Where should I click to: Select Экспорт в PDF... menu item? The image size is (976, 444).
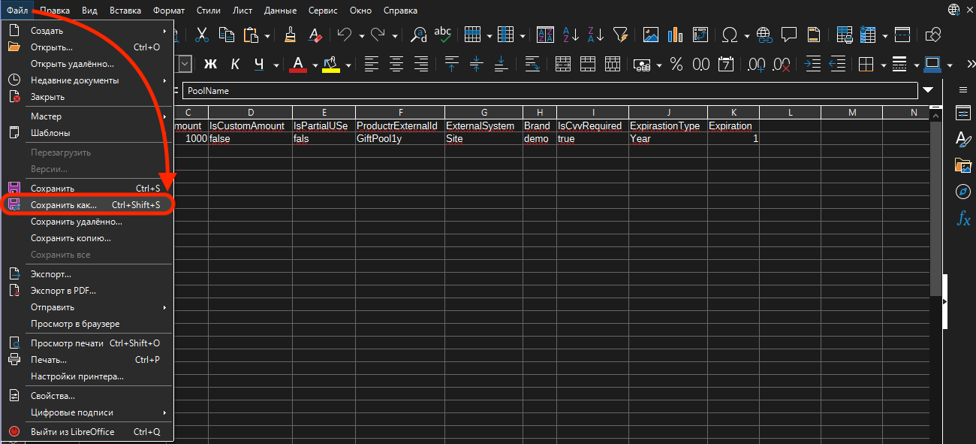[87, 291]
